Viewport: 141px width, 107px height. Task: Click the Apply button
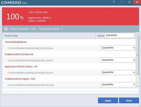108,101
